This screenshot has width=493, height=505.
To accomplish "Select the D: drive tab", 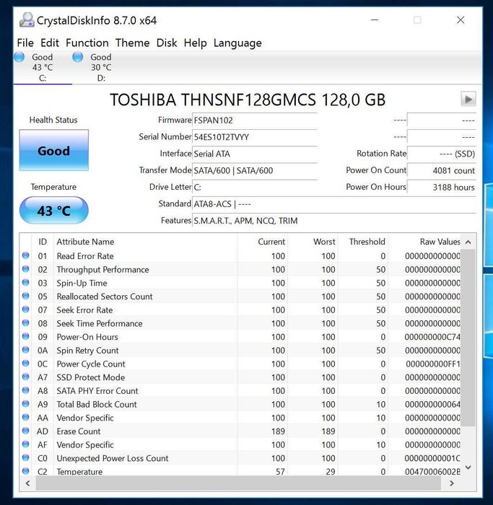I will (x=101, y=67).
